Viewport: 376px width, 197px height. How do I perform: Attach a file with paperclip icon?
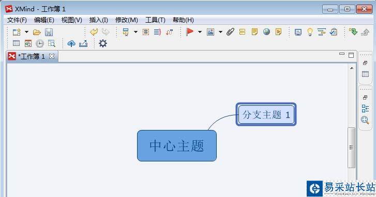(230, 31)
